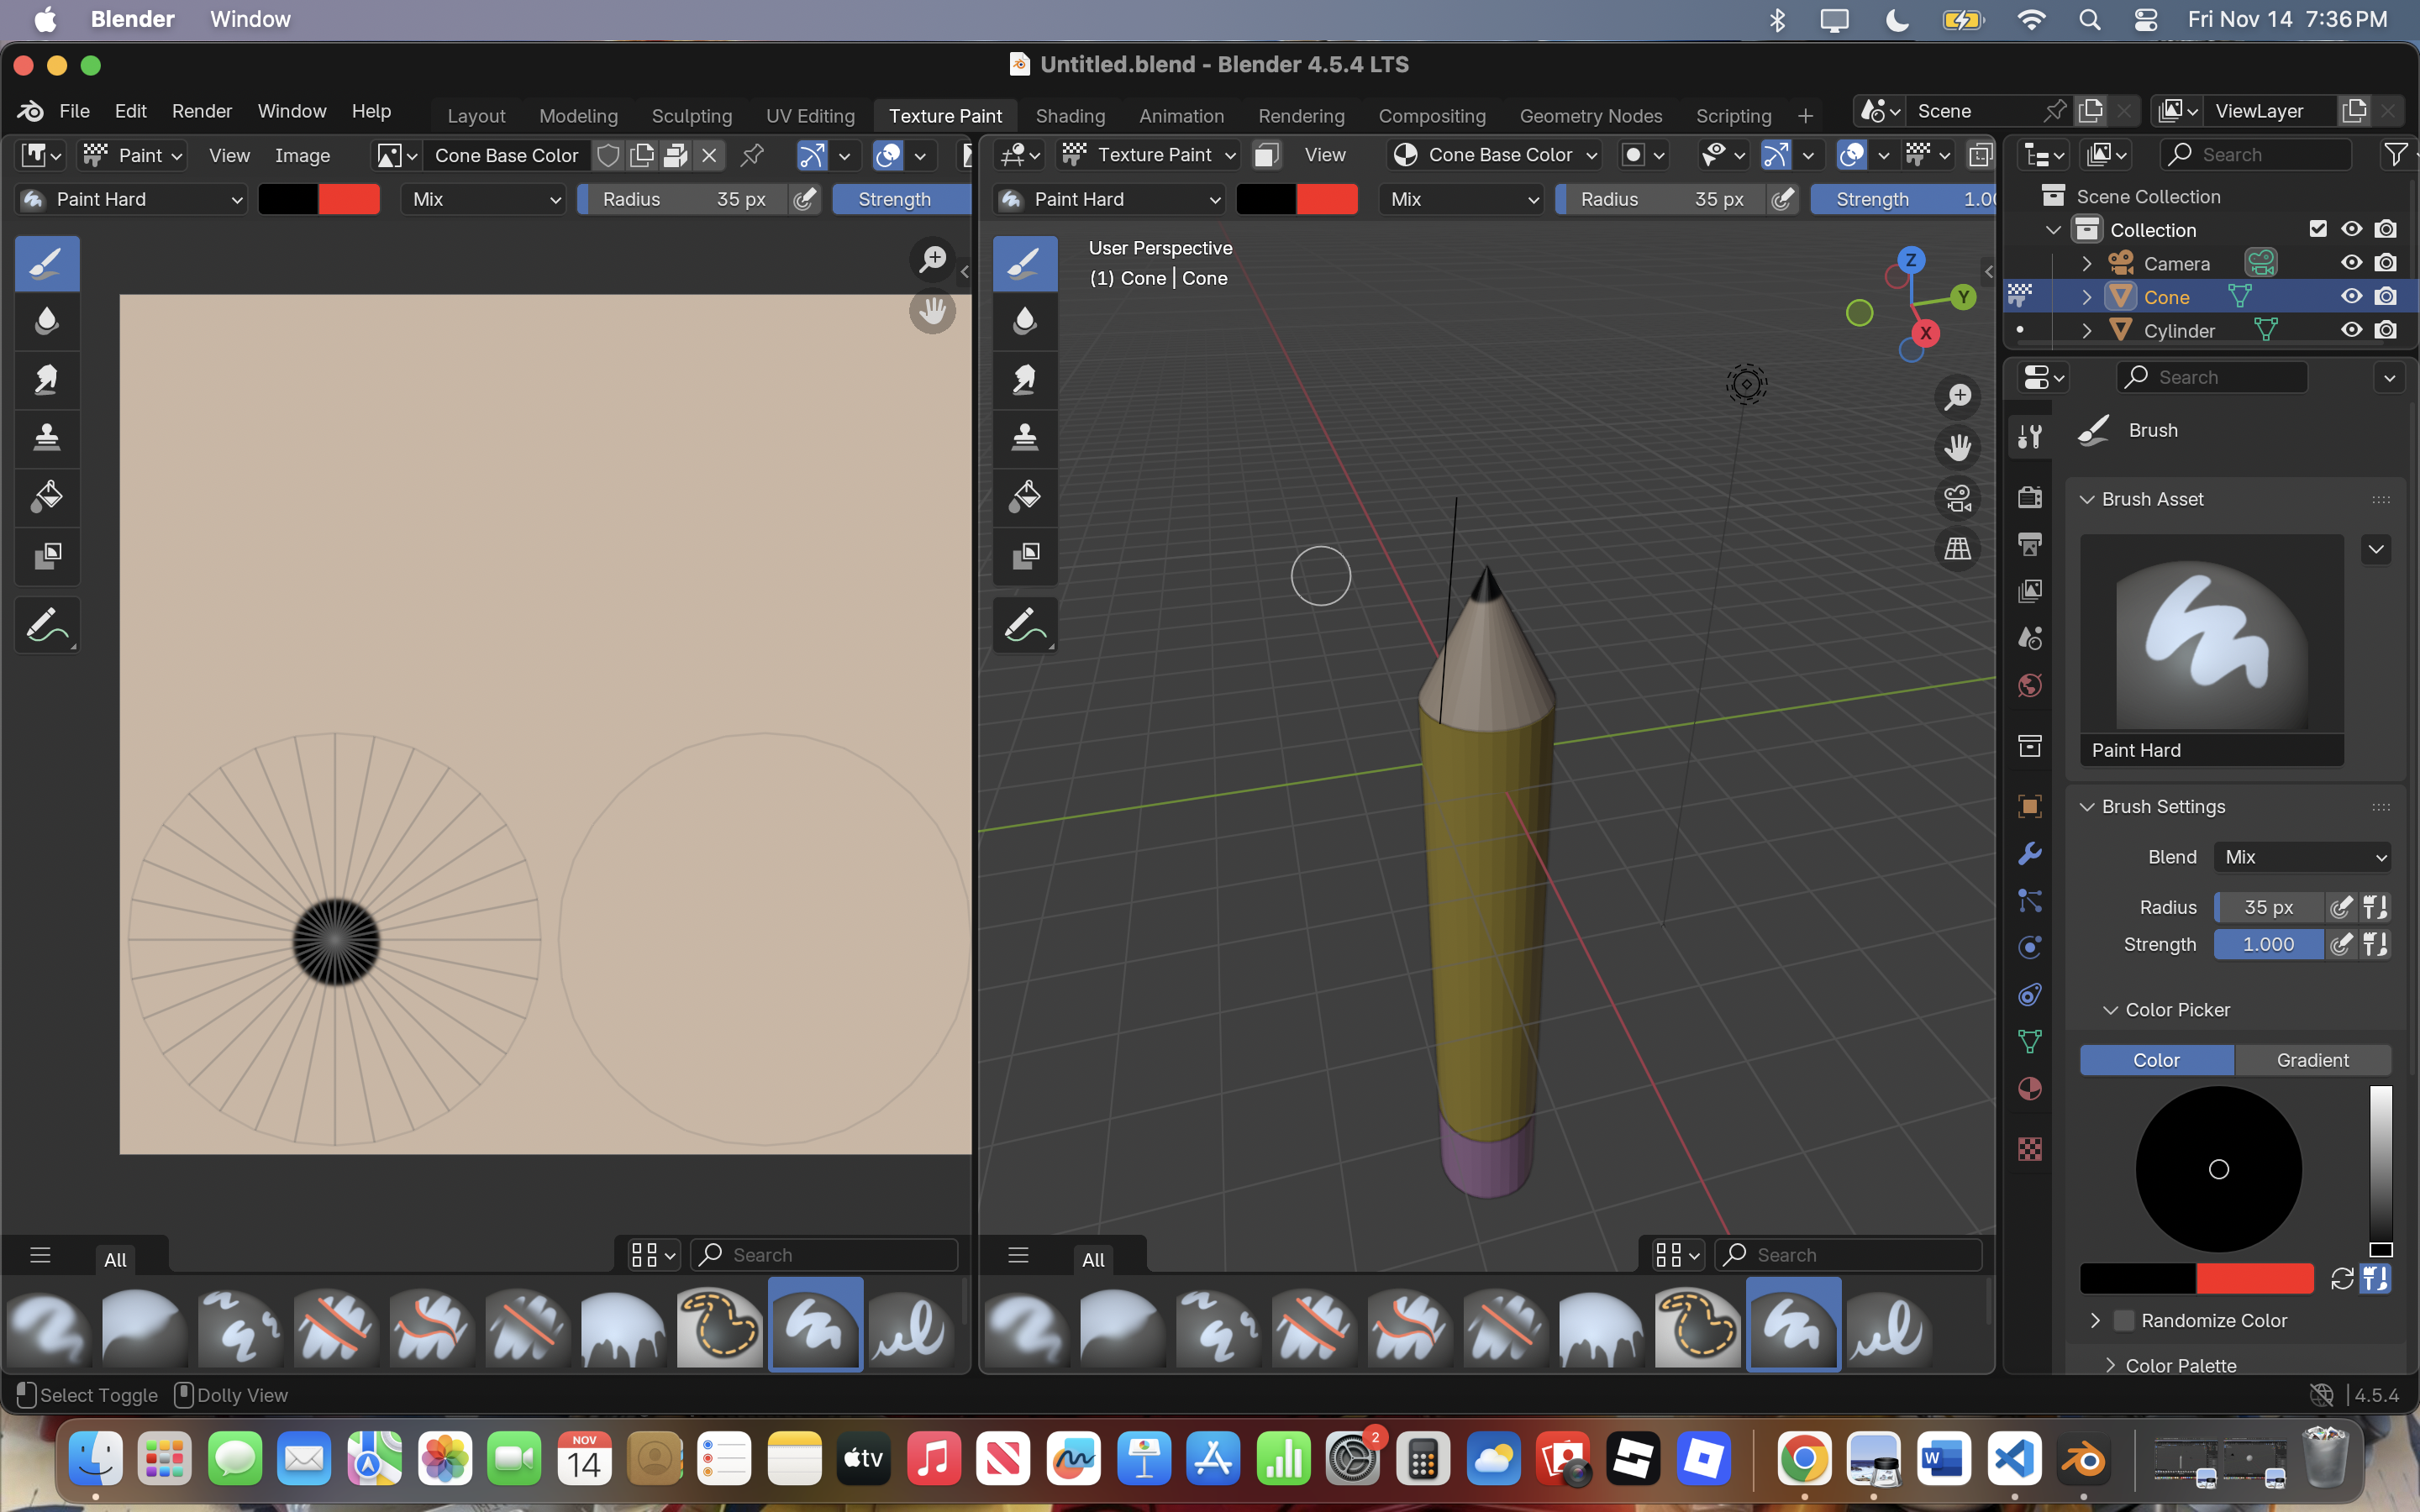The height and width of the screenshot is (1512, 2420).
Task: Select the Annotate tool in 3D viewport
Action: [x=1024, y=625]
